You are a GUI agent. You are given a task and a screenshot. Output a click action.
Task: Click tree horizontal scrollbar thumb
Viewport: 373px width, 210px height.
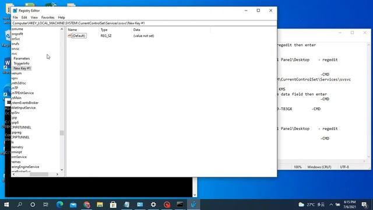coord(39,174)
